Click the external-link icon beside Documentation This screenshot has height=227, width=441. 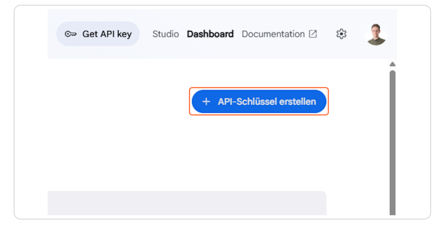pos(312,34)
